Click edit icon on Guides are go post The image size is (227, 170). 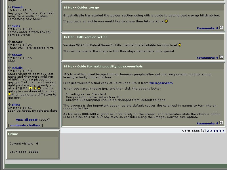[x=221, y=27]
